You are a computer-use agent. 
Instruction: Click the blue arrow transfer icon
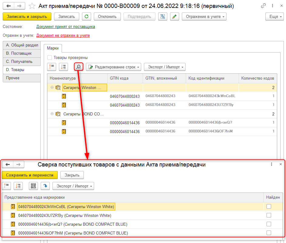click(x=45, y=186)
